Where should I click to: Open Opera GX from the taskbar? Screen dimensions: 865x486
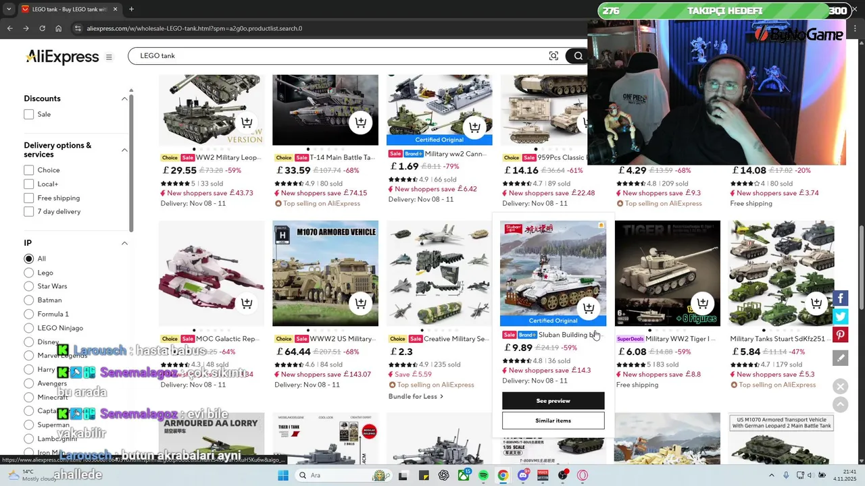583,475
